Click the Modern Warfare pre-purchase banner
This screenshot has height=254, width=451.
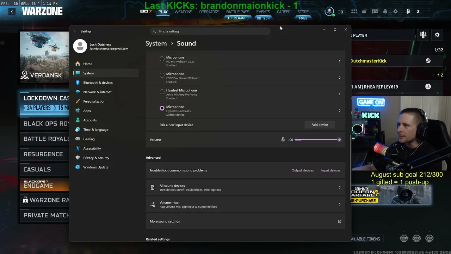tap(391, 195)
